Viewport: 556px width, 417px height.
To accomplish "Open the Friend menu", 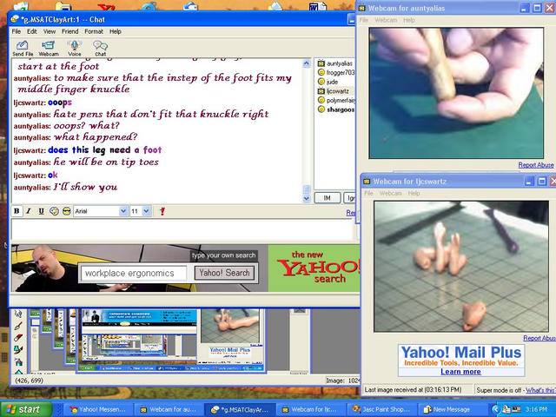I will 69,31.
